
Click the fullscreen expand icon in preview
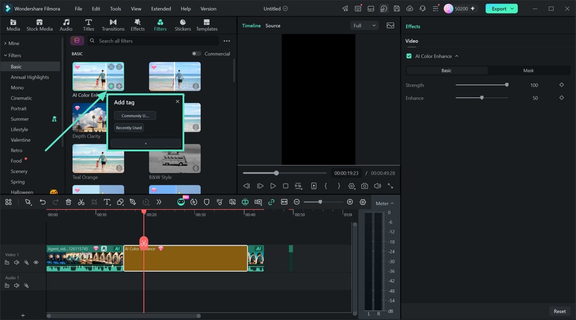click(x=390, y=186)
